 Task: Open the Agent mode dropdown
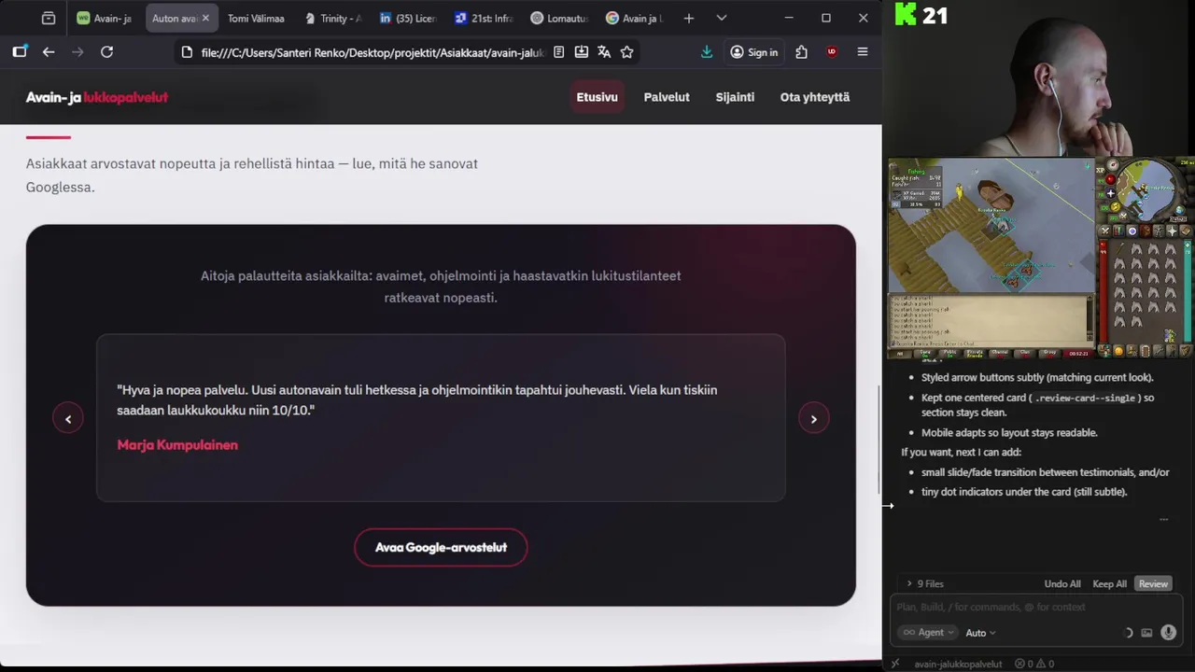coord(928,632)
